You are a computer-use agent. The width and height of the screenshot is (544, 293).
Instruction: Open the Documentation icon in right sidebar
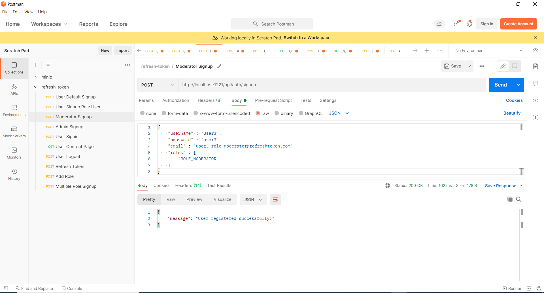click(535, 66)
